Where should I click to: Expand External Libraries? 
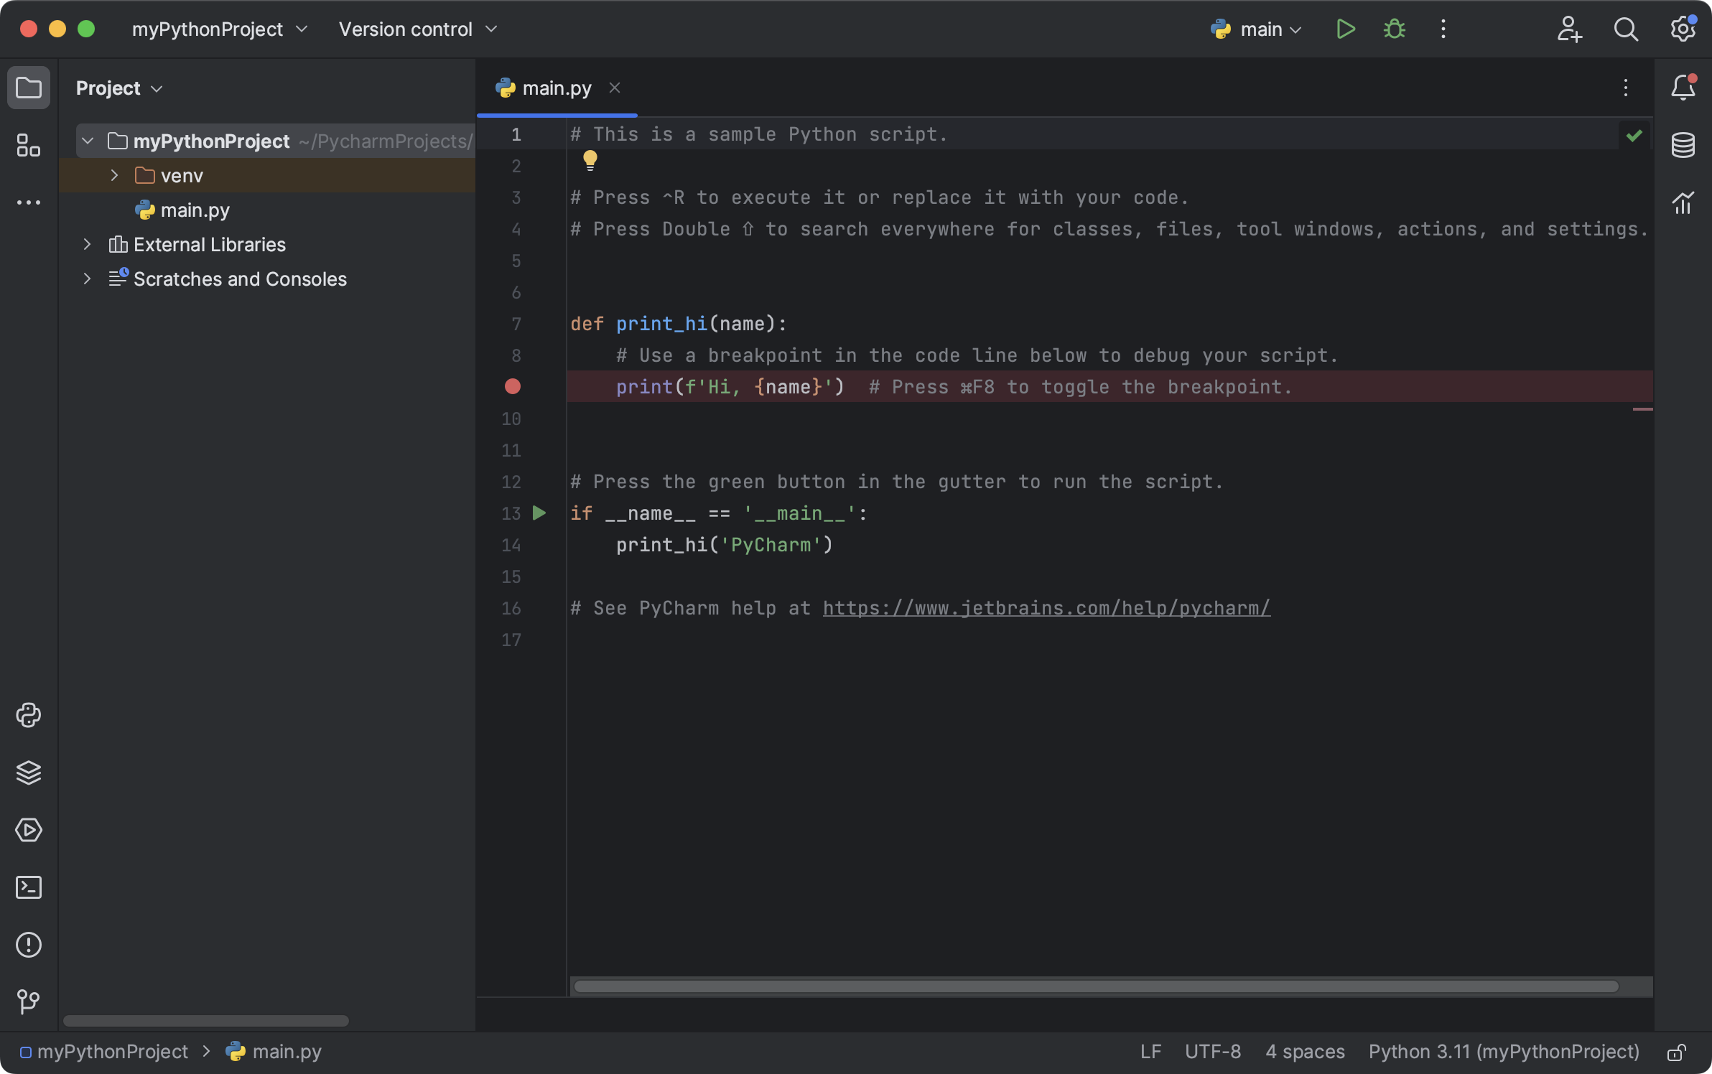click(x=87, y=244)
